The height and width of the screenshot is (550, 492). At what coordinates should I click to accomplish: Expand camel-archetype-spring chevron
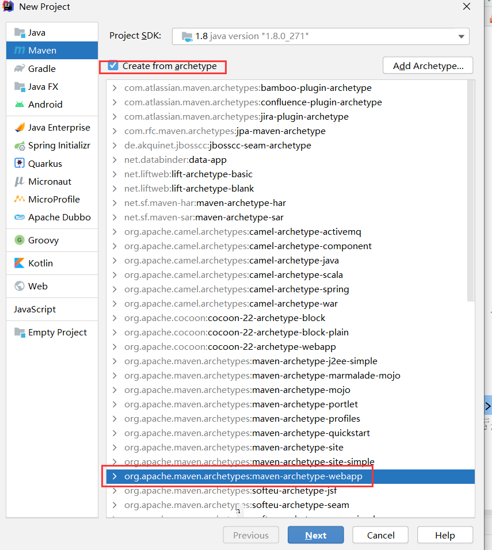click(115, 289)
